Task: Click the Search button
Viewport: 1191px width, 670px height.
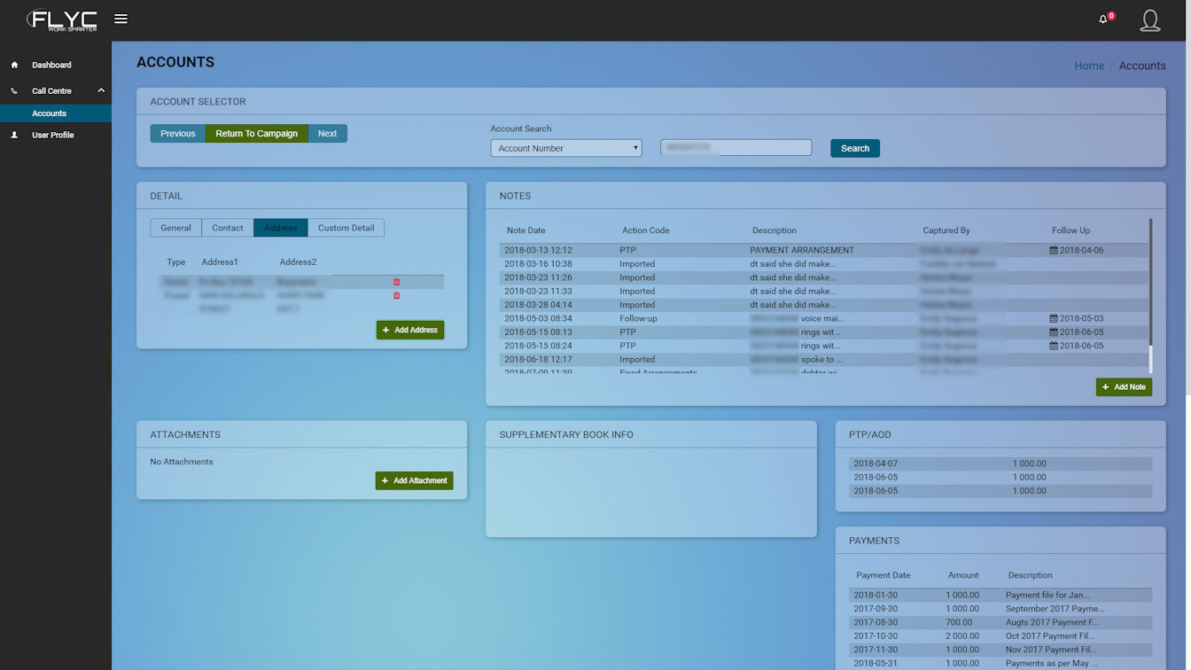Action: [x=855, y=148]
